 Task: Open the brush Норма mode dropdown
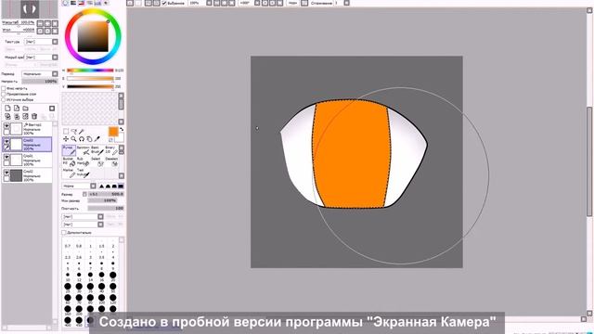click(79, 186)
